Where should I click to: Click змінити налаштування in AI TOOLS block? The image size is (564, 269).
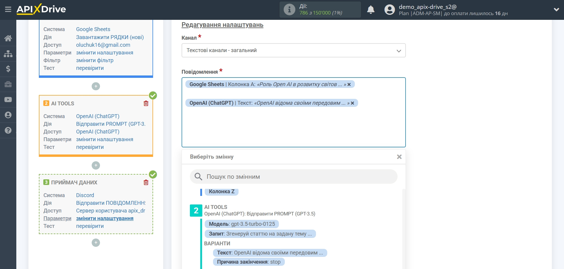point(104,139)
